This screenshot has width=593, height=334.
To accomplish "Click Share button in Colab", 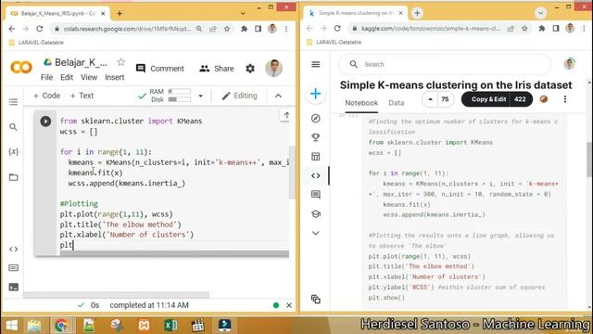I will [217, 69].
